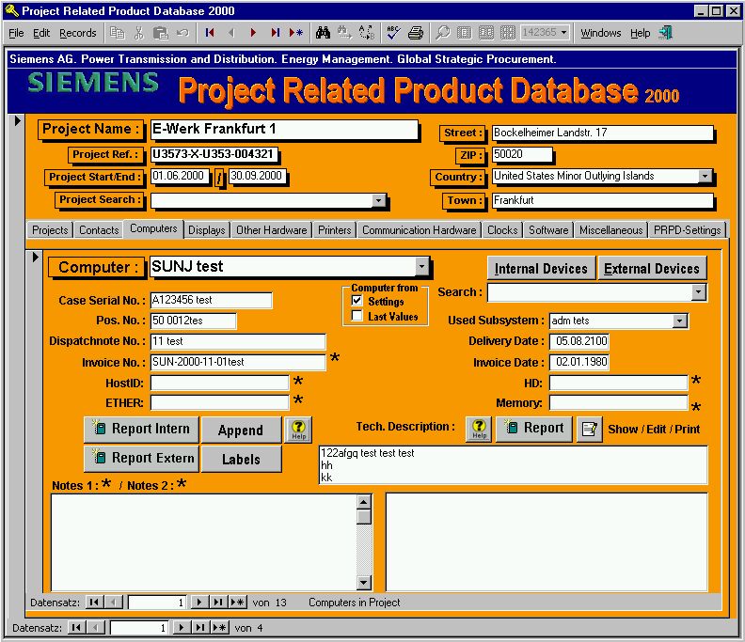Click Show / Edit / Print notepad icon
Viewport: 745px width, 642px height.
590,430
